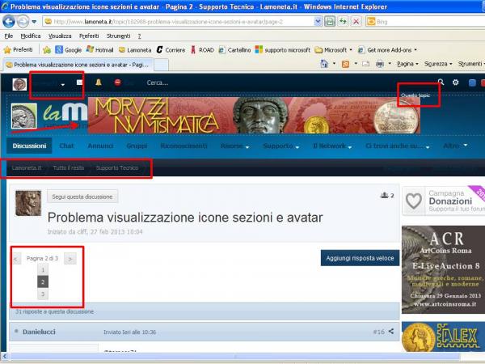The image size is (485, 364).
Task: Click Aggiungi risposta veloce button
Action: coord(360,258)
